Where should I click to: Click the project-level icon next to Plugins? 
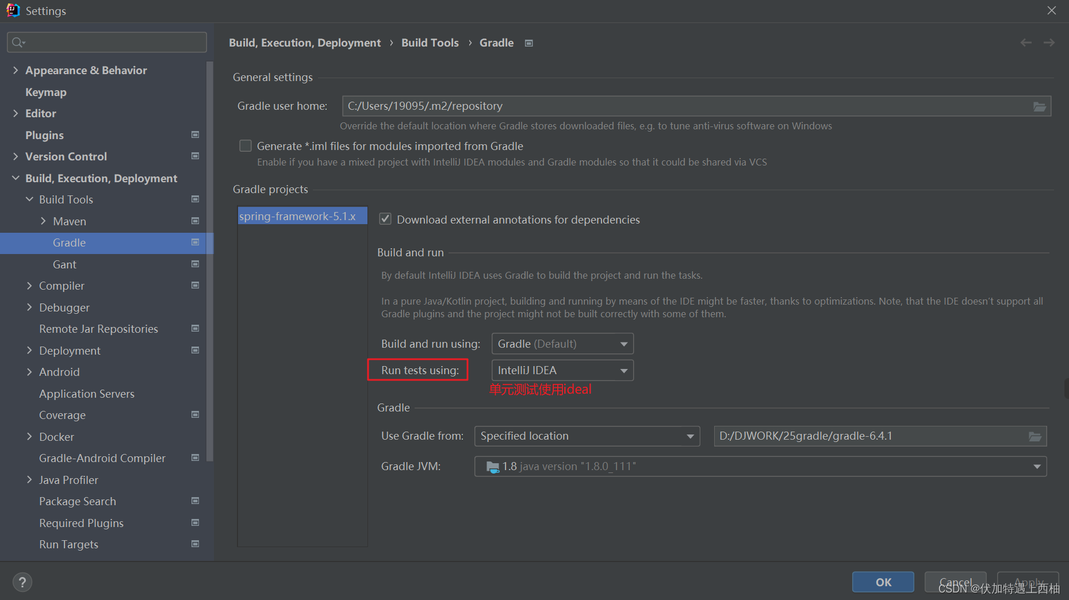click(x=195, y=134)
